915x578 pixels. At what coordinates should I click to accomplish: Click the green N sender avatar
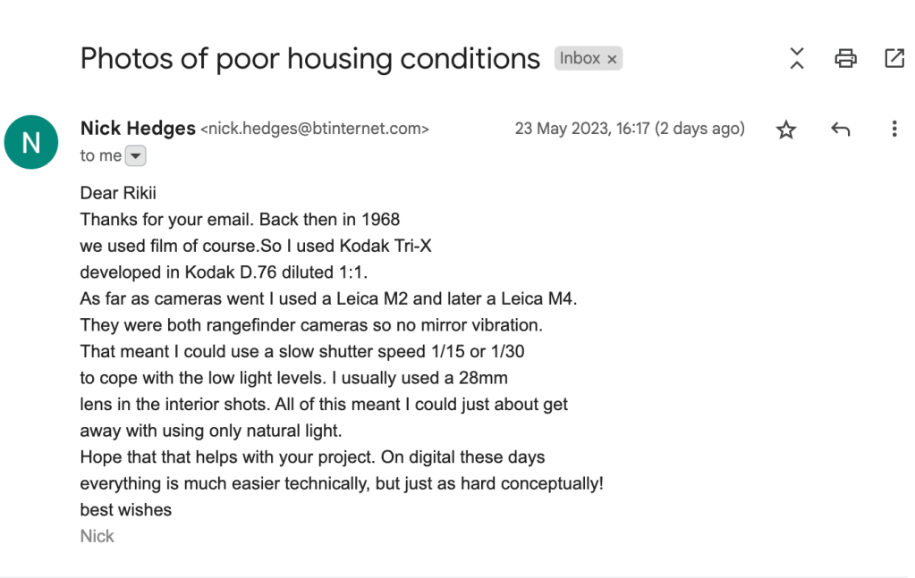[31, 142]
